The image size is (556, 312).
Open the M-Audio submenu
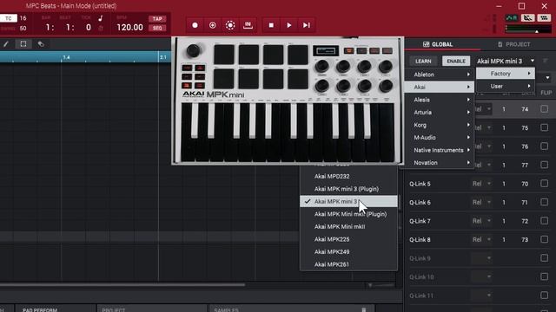(440, 138)
